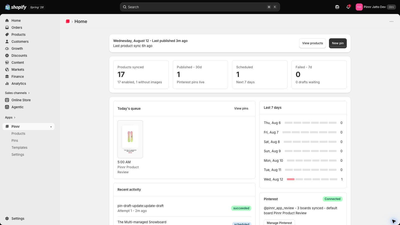The width and height of the screenshot is (400, 225).
Task: Open the Failed - 7d stat card
Action: click(319, 74)
